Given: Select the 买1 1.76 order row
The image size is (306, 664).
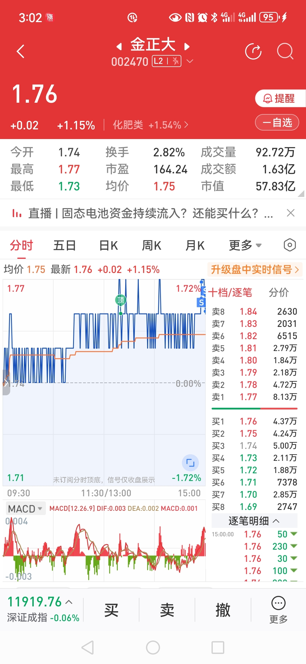Looking at the screenshot, I should click(254, 421).
